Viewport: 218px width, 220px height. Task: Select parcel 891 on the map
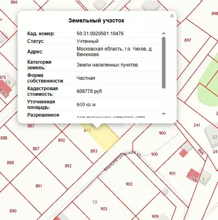click(x=39, y=186)
